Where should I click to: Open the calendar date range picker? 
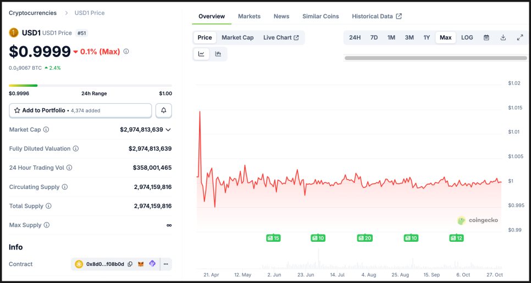tap(486, 37)
